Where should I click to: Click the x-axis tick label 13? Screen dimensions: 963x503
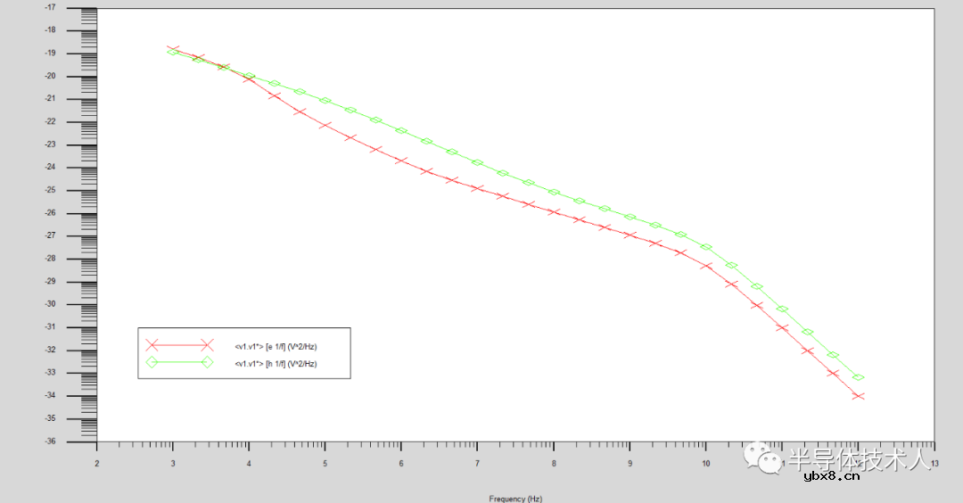(934, 463)
